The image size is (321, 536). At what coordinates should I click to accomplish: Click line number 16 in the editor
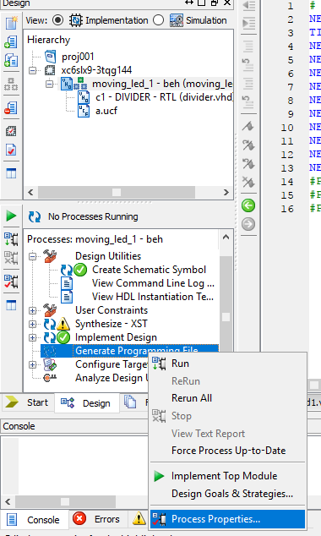point(287,209)
